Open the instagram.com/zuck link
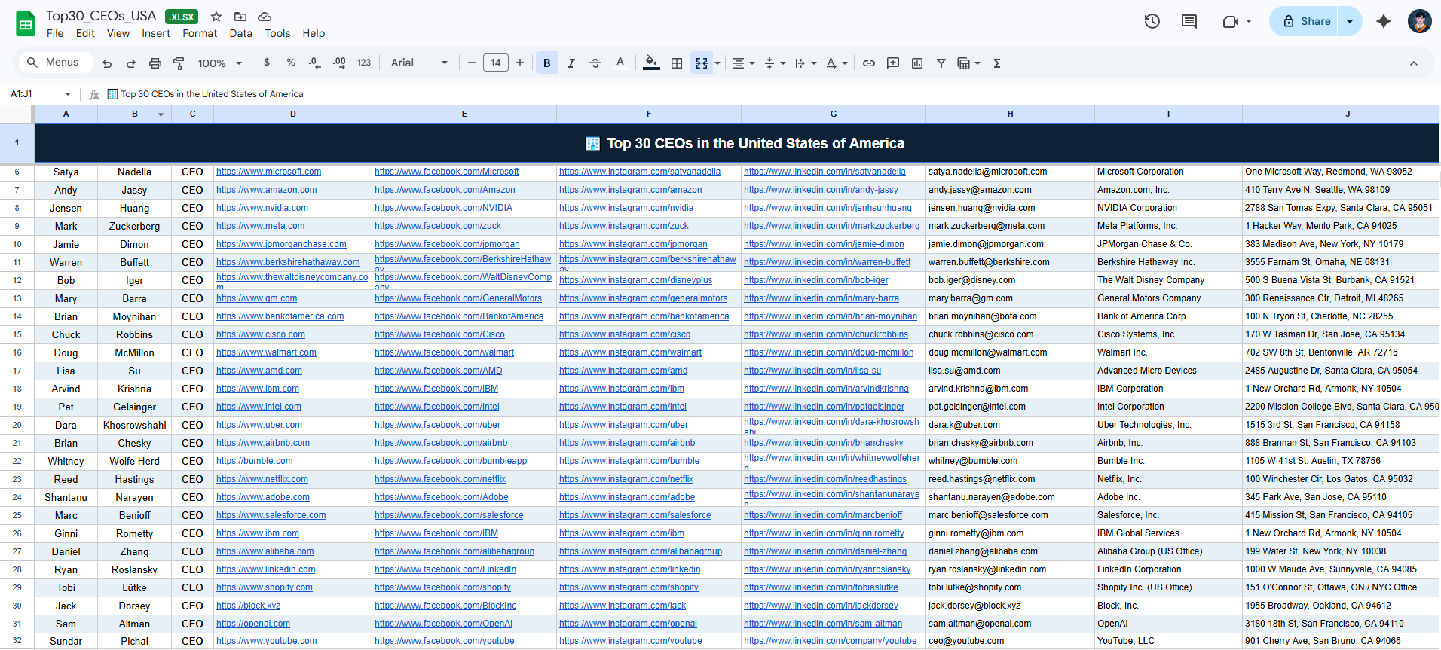 [623, 226]
